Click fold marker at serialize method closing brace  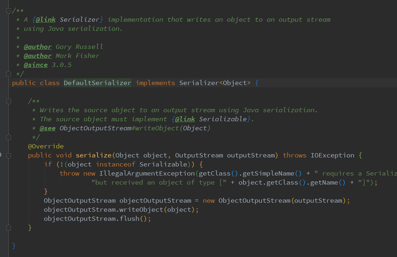pyautogui.click(x=9, y=228)
